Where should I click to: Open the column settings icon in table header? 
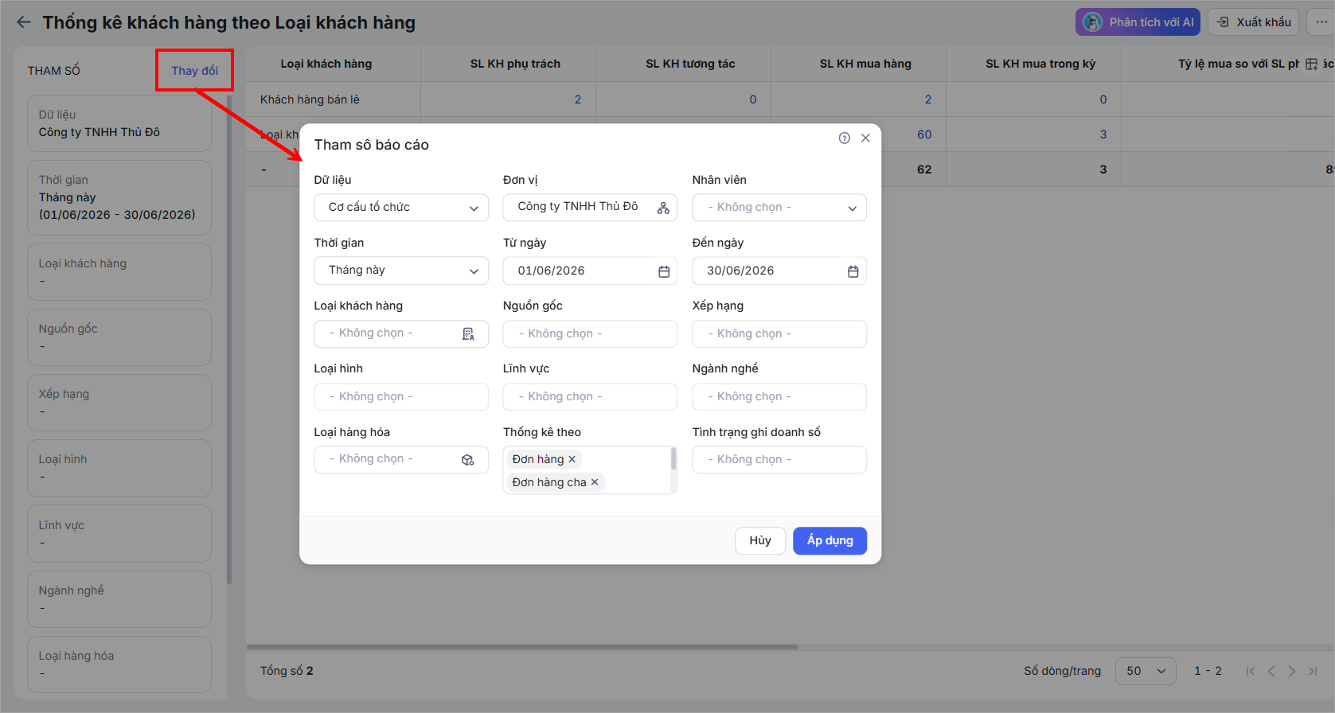[1312, 64]
